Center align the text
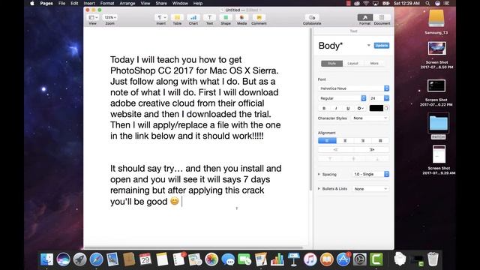The width and height of the screenshot is (480, 270). click(345, 140)
